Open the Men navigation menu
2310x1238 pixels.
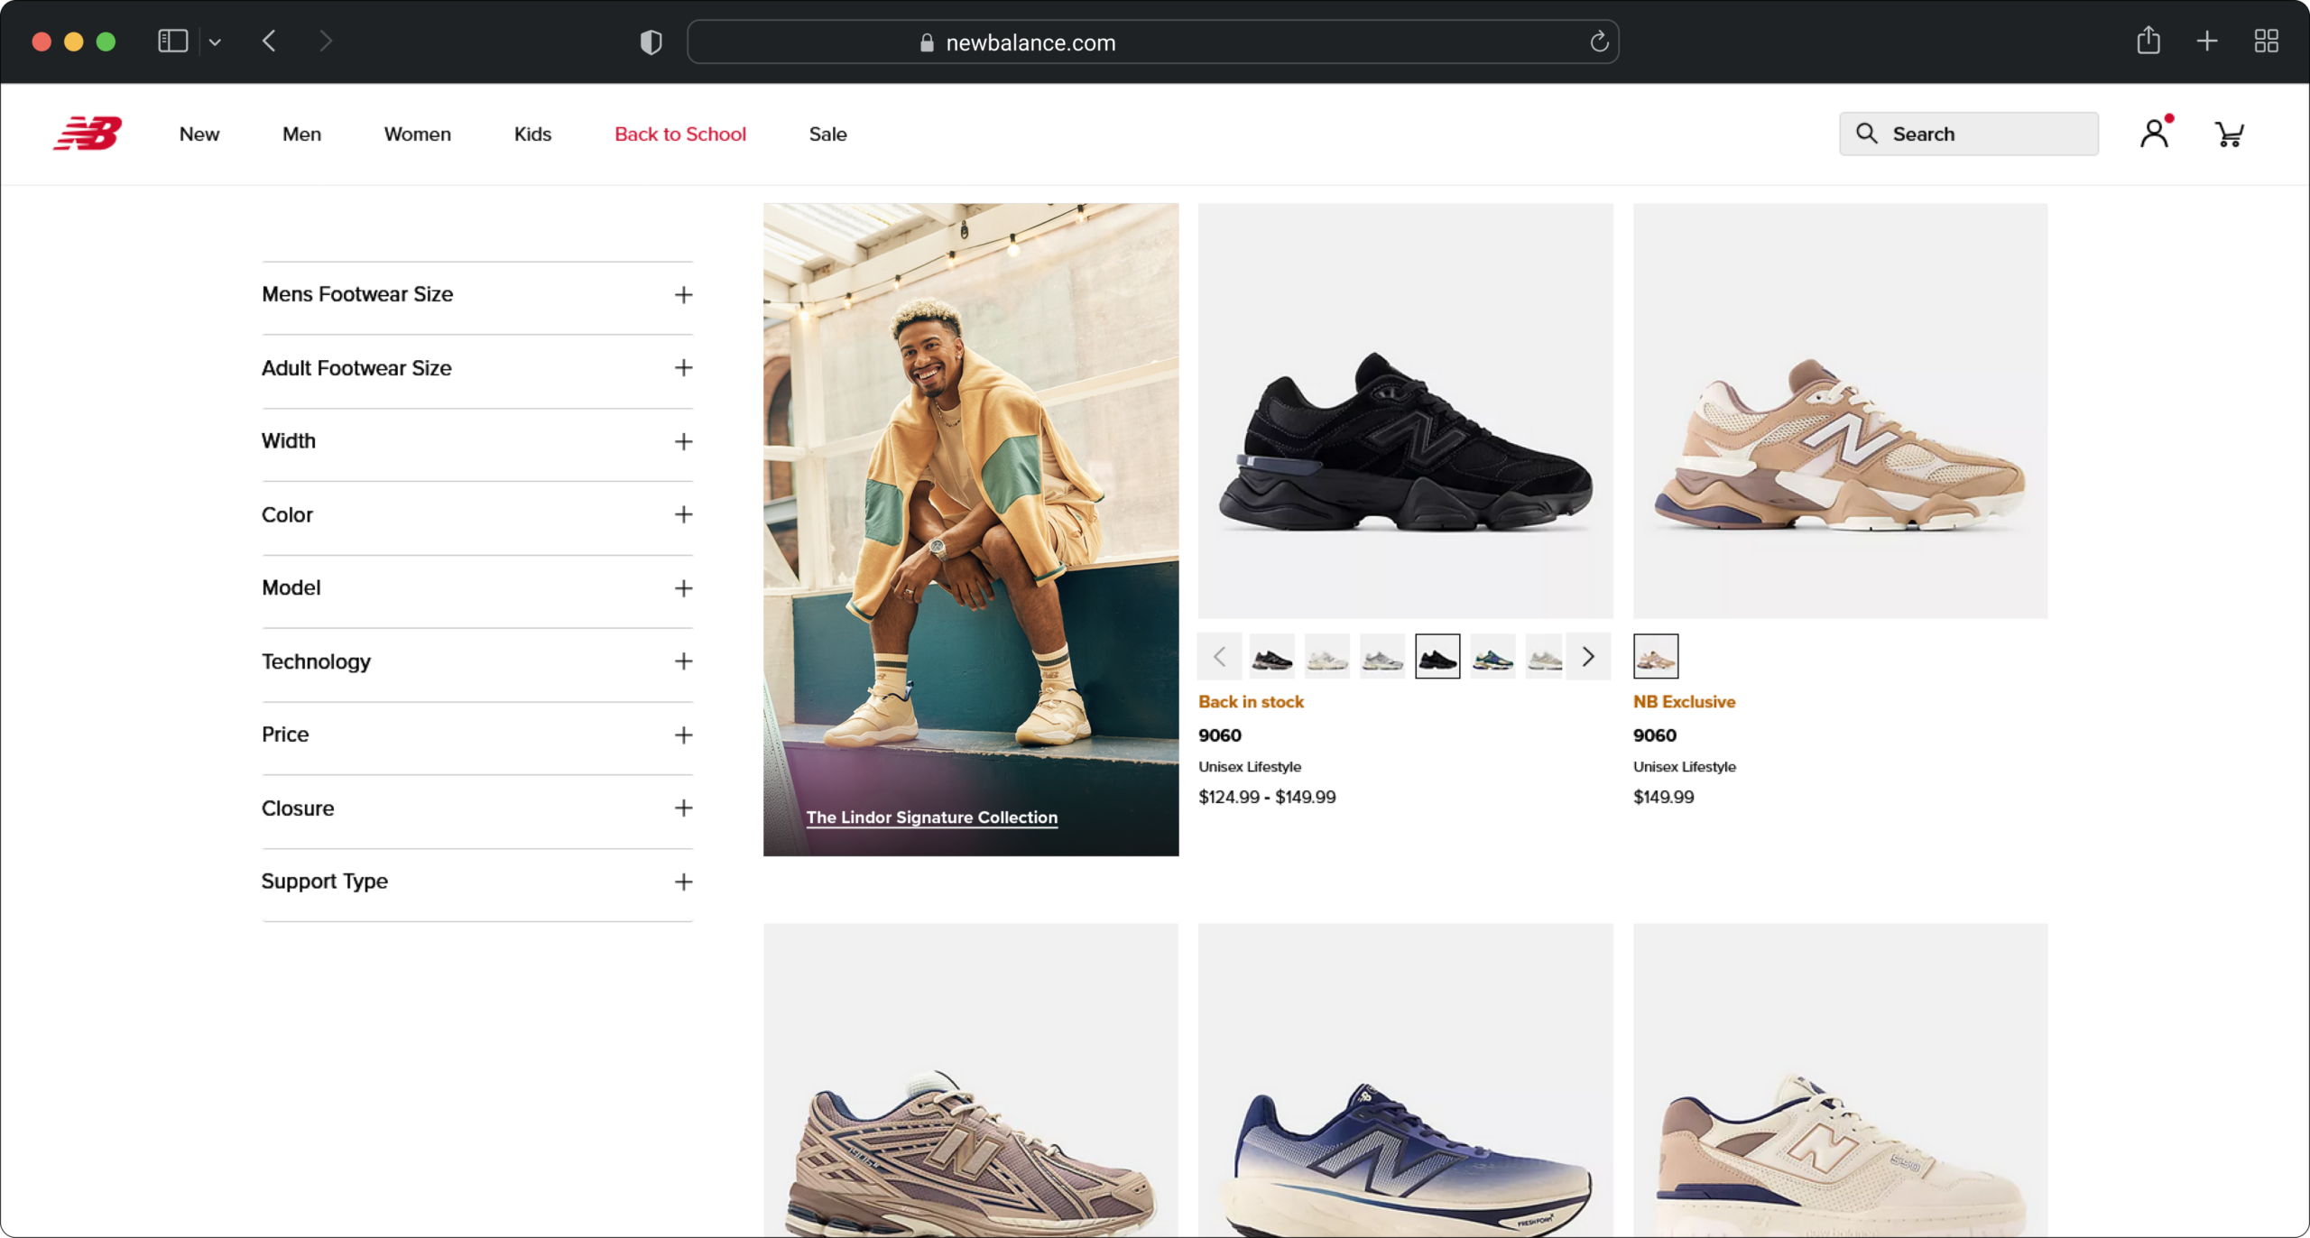tap(301, 134)
